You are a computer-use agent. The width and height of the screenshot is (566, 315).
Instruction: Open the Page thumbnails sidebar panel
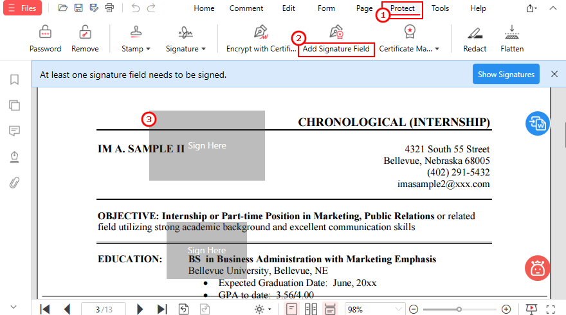pyautogui.click(x=14, y=105)
